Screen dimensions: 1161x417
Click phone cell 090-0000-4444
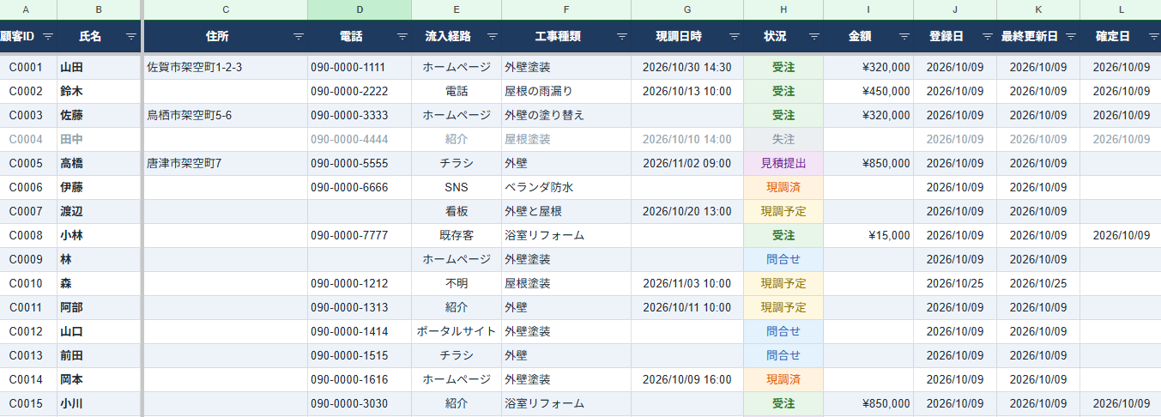360,139
